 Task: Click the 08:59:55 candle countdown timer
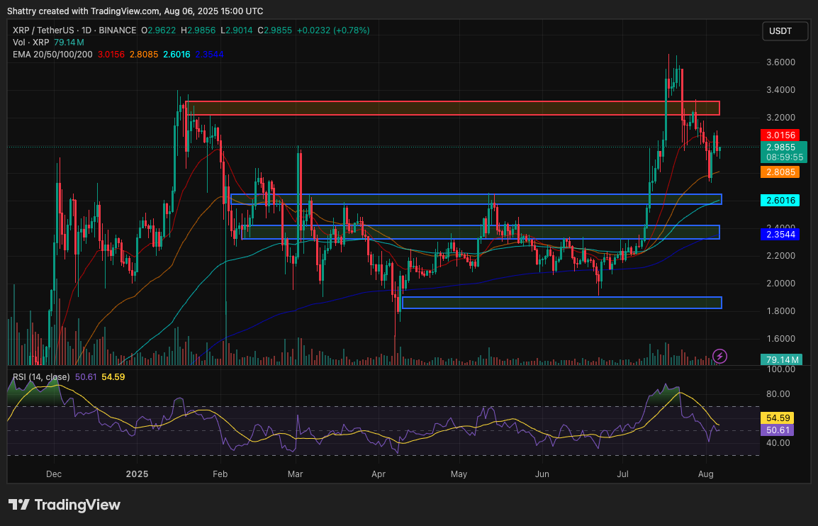[780, 157]
